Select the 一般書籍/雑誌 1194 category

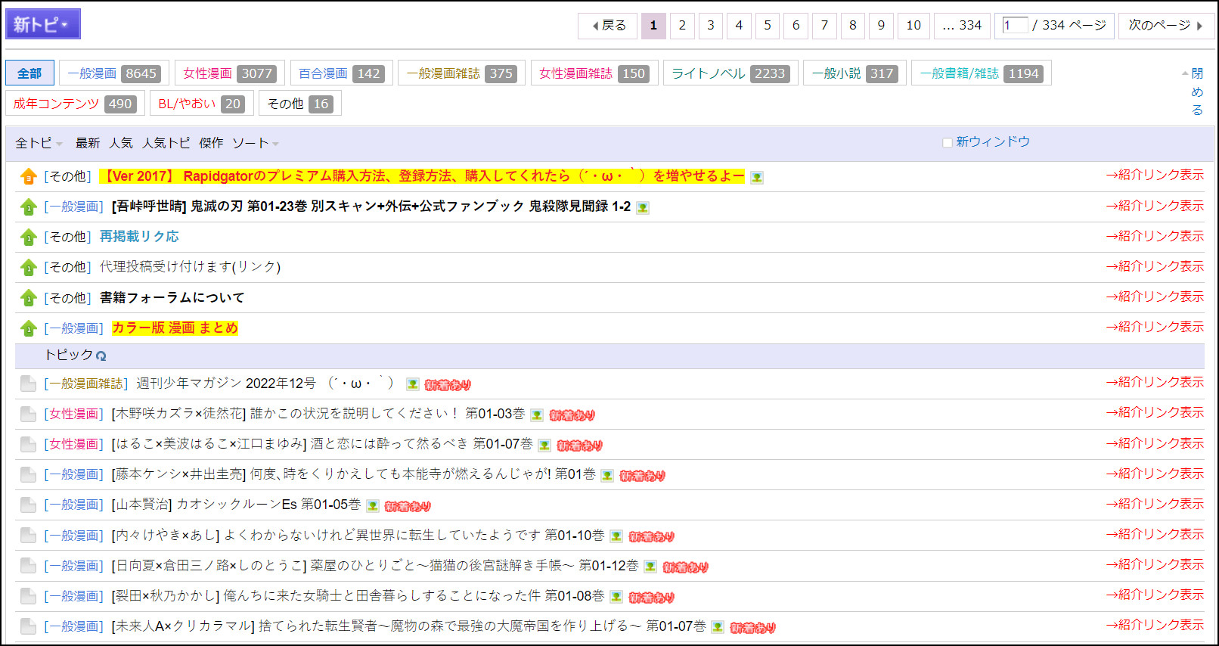[x=982, y=73]
